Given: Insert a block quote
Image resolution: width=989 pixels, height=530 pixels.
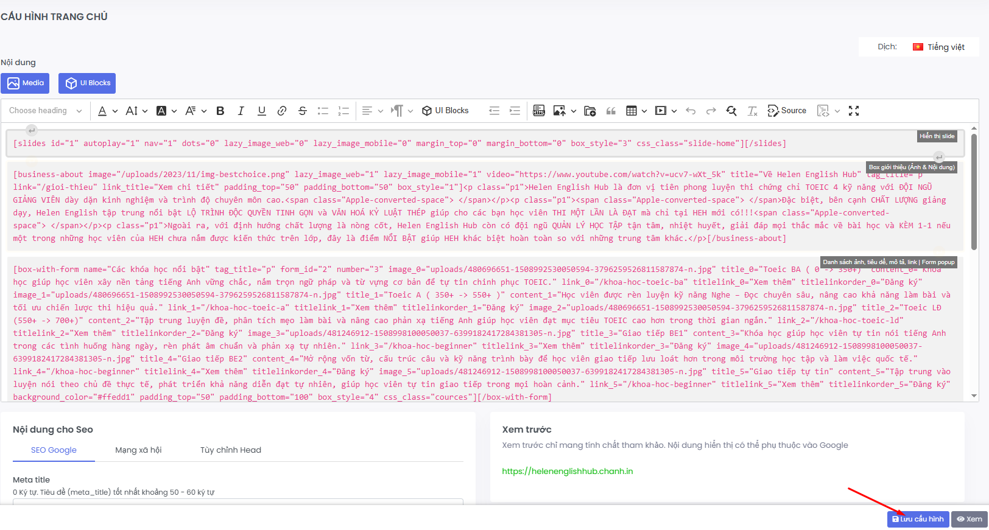Looking at the screenshot, I should pos(611,111).
